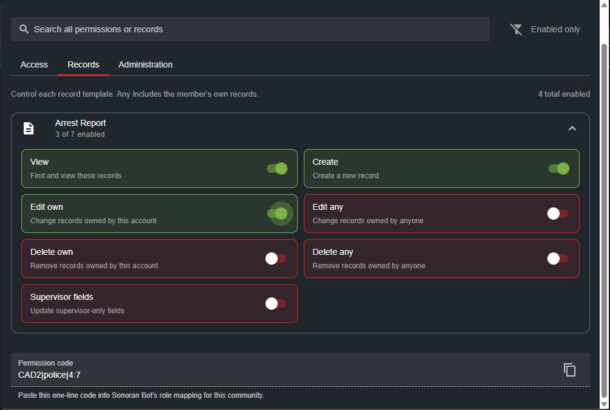The height and width of the screenshot is (410, 610).
Task: Click the Enabled only filter icon
Action: click(516, 29)
